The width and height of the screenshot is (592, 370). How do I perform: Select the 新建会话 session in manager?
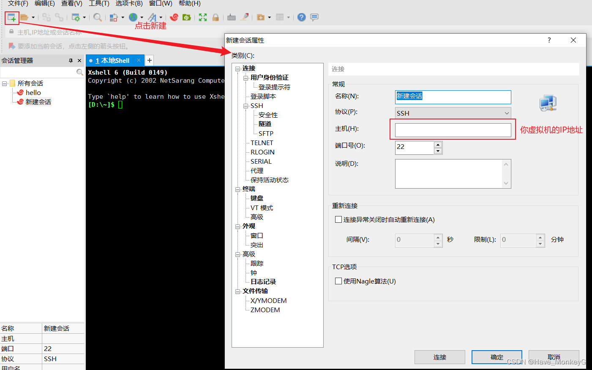(x=38, y=102)
